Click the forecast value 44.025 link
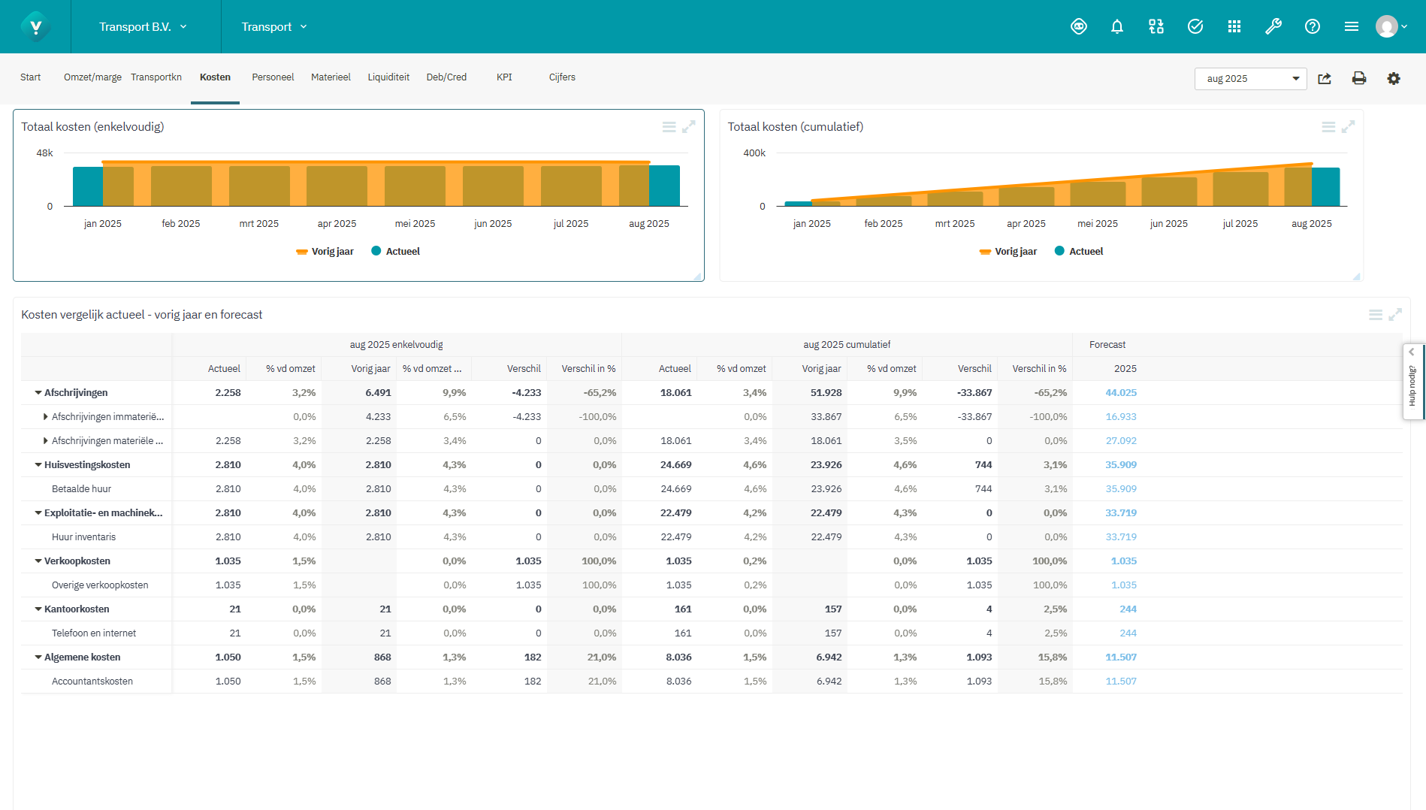This screenshot has height=810, width=1426. 1121,392
